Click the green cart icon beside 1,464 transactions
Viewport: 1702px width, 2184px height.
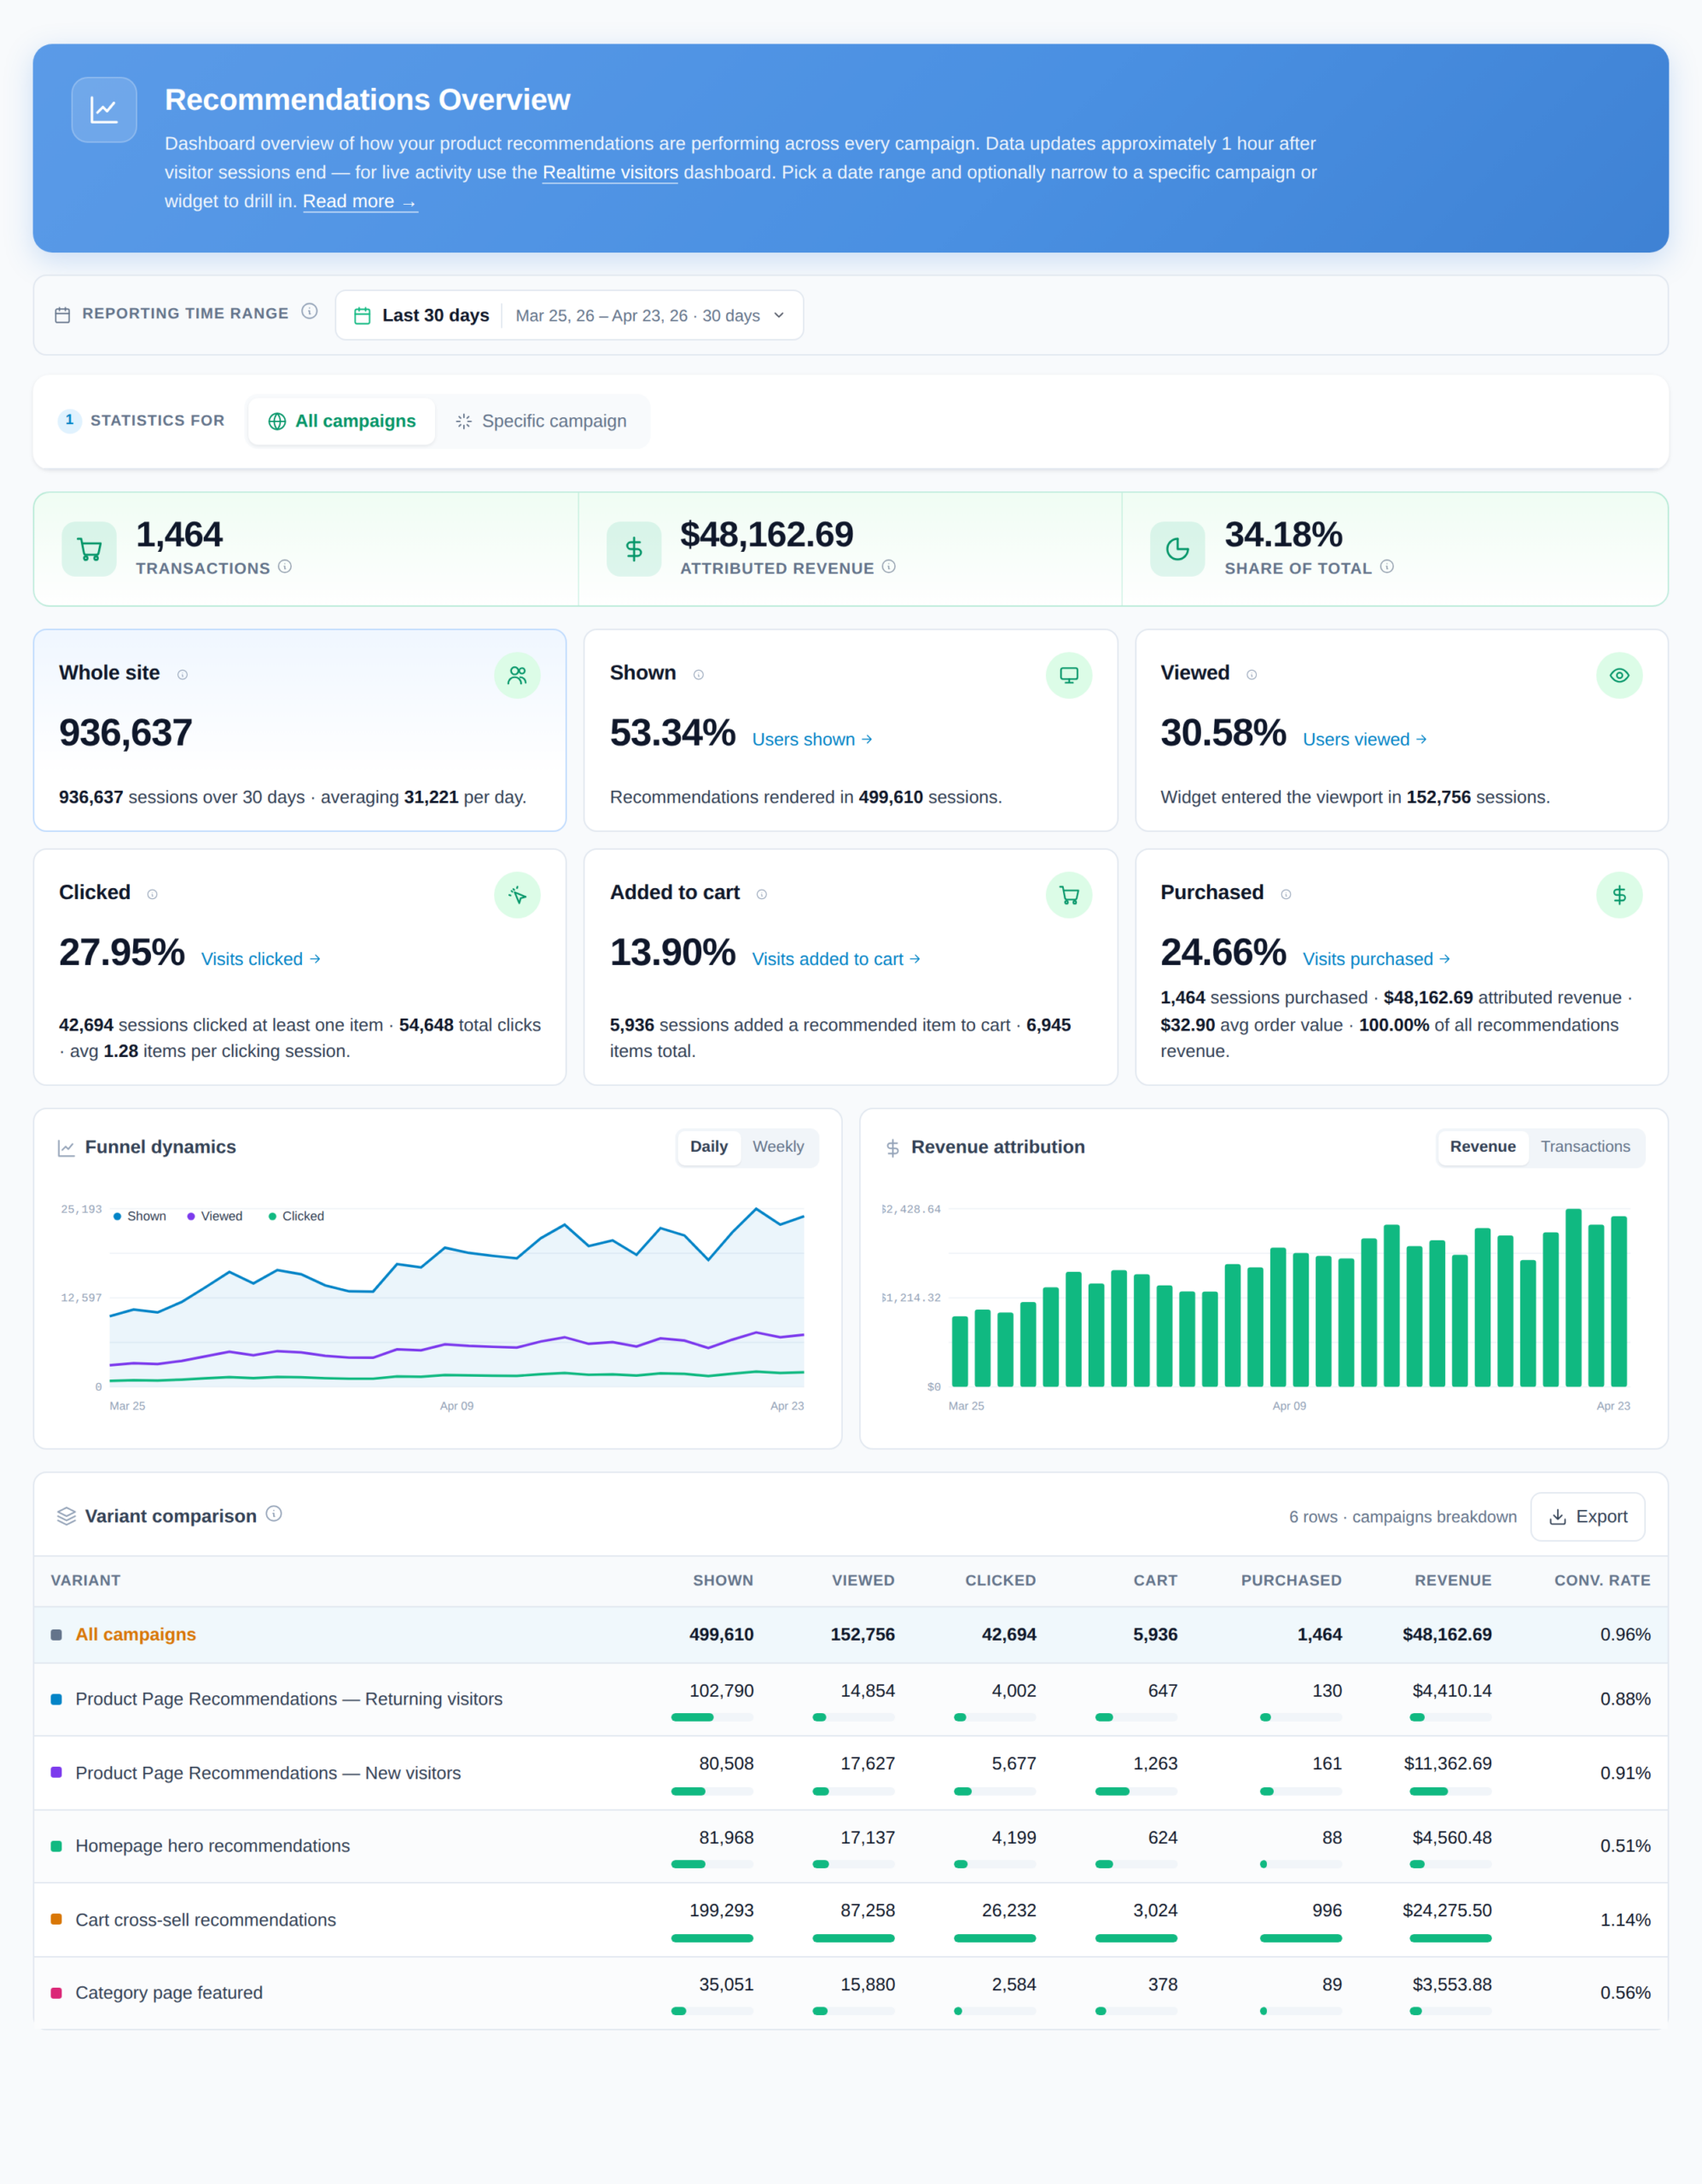89,549
